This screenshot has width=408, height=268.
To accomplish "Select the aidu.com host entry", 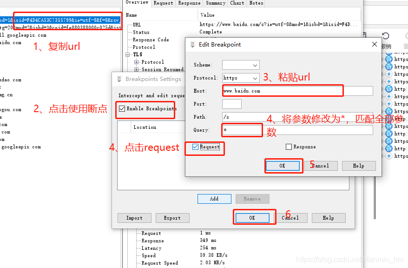I will [11, 43].
